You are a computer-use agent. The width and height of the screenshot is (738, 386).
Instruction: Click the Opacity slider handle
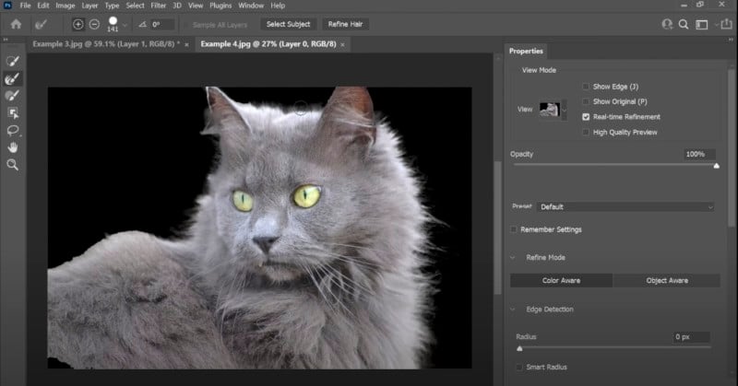coord(717,166)
